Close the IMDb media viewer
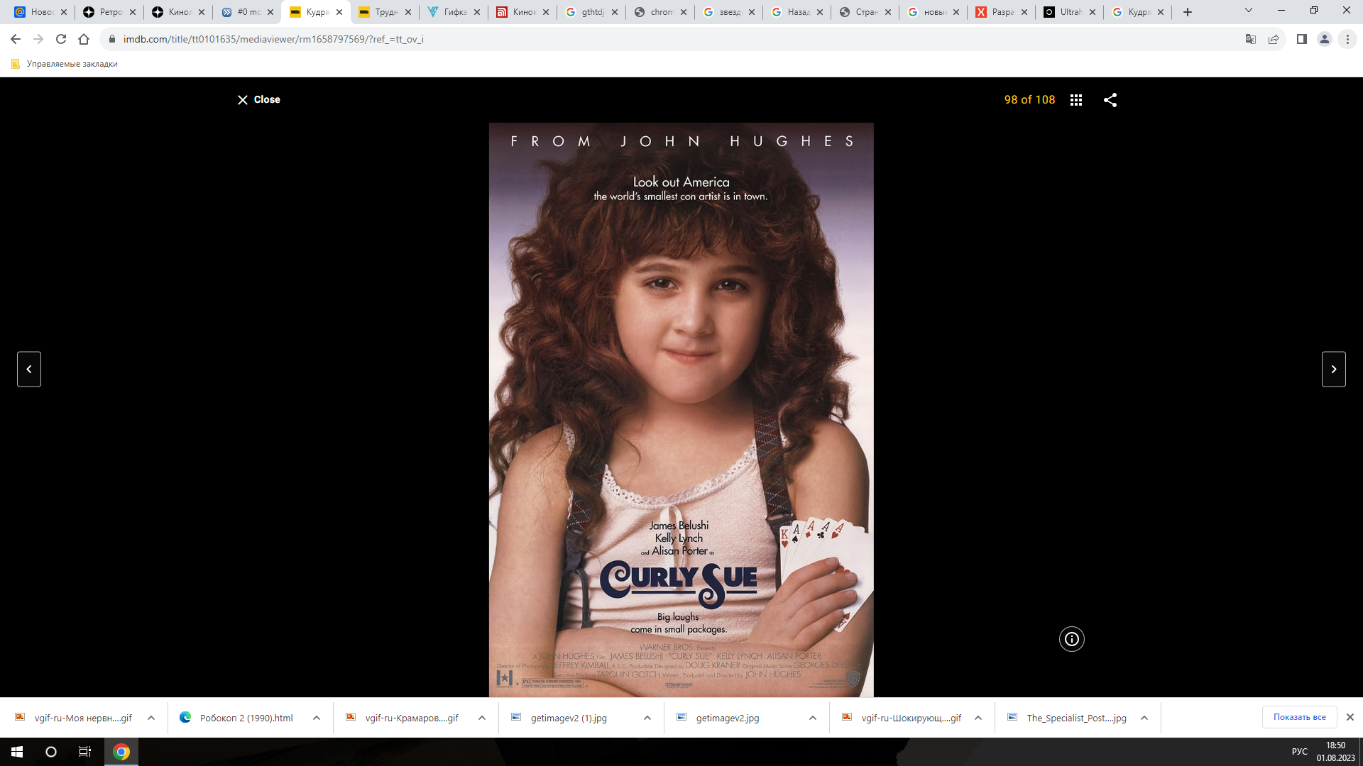The height and width of the screenshot is (766, 1363). 258,100
